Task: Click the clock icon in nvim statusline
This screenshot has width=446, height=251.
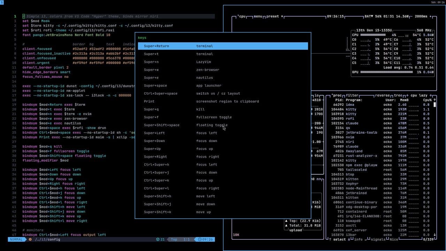Action: [x=200, y=239]
